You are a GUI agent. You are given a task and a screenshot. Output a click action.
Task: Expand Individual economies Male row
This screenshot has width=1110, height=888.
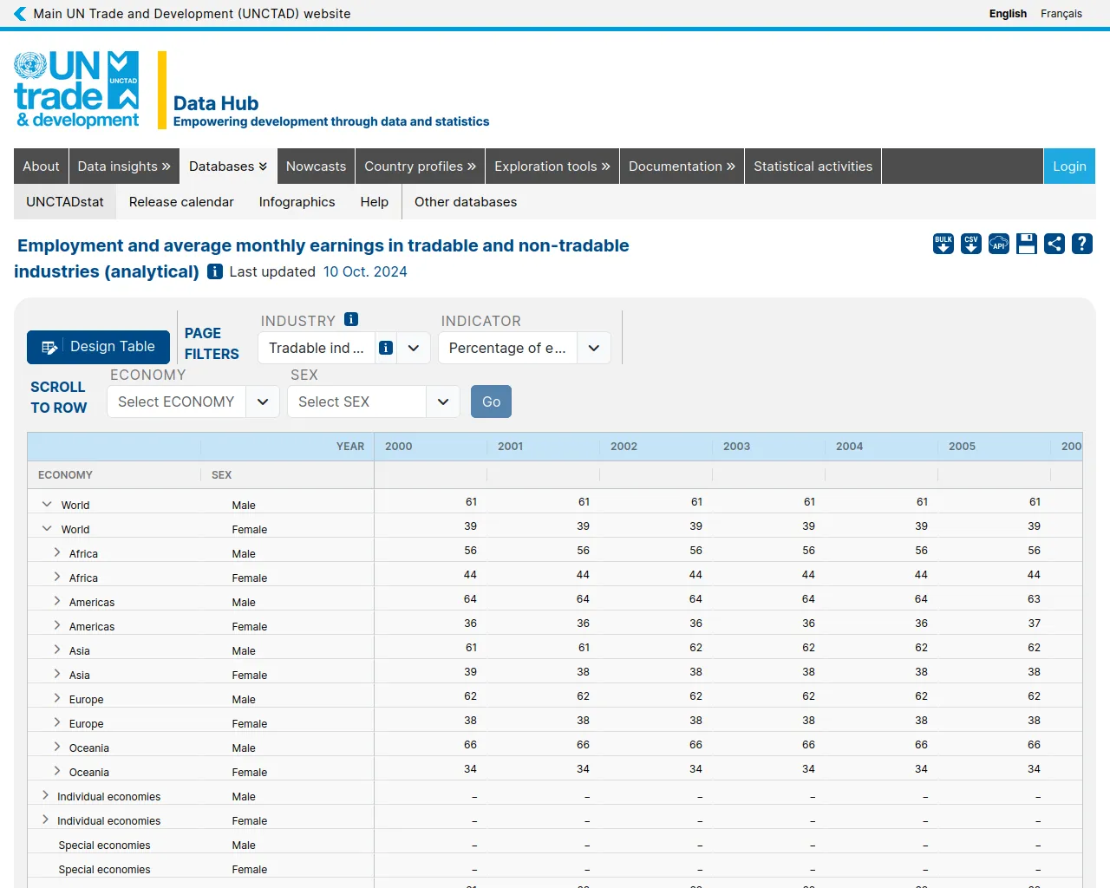tap(46, 795)
